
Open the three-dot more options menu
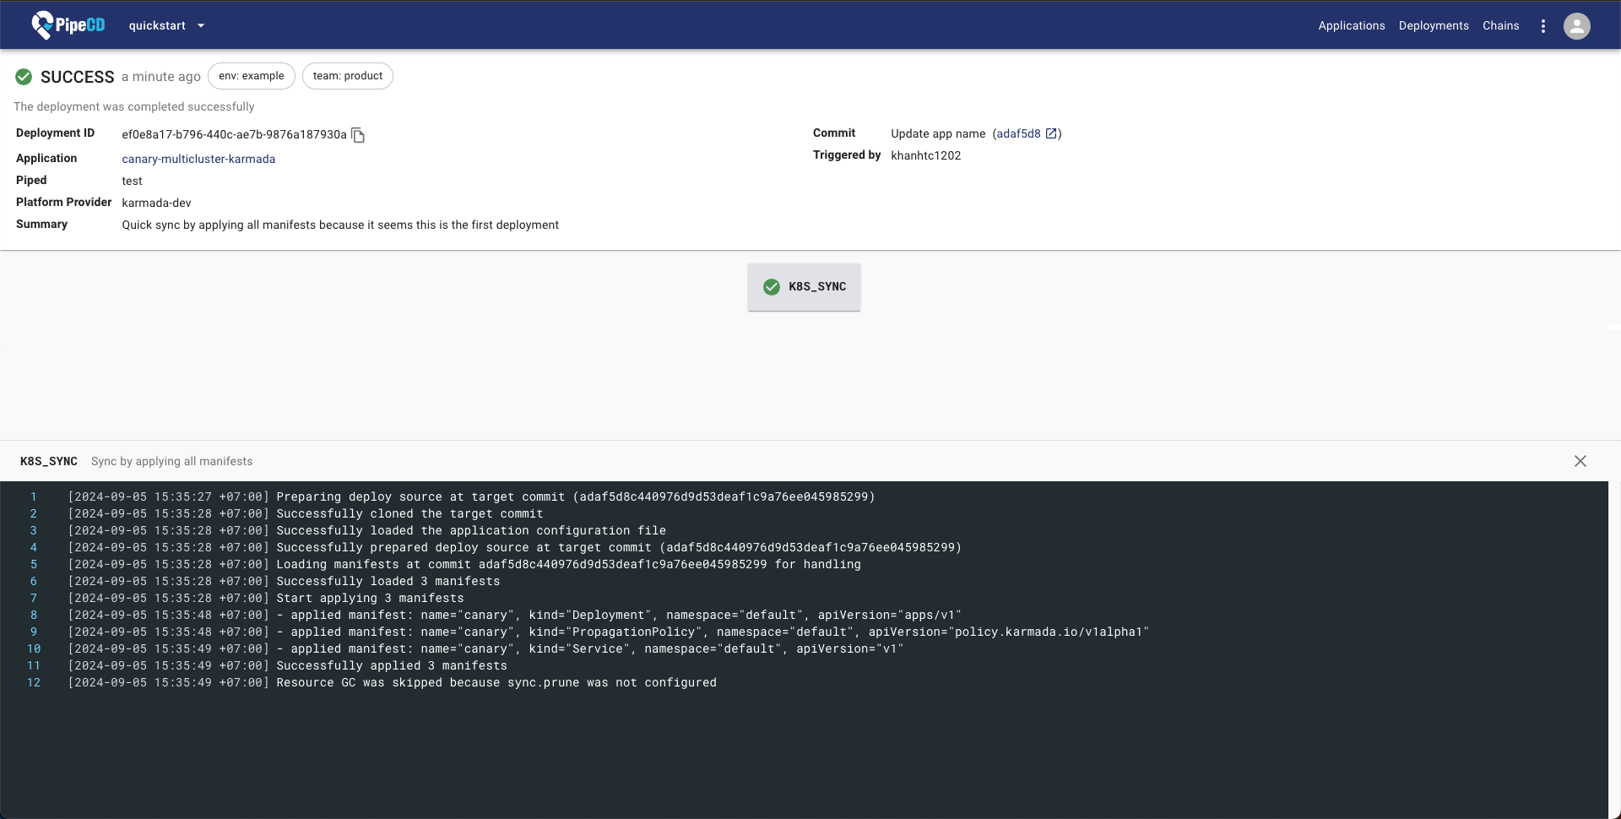pos(1542,26)
